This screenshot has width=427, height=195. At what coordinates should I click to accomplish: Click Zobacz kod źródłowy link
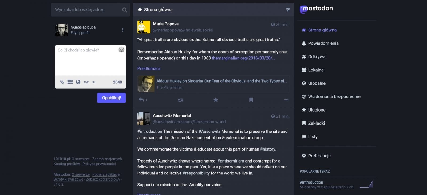tap(103, 179)
